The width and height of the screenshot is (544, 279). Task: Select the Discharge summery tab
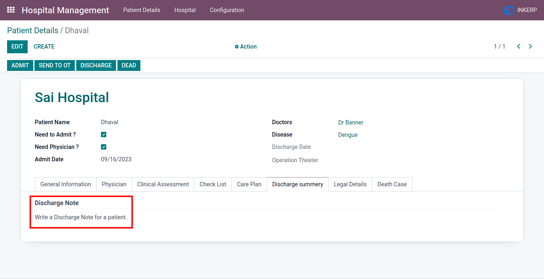tap(298, 184)
